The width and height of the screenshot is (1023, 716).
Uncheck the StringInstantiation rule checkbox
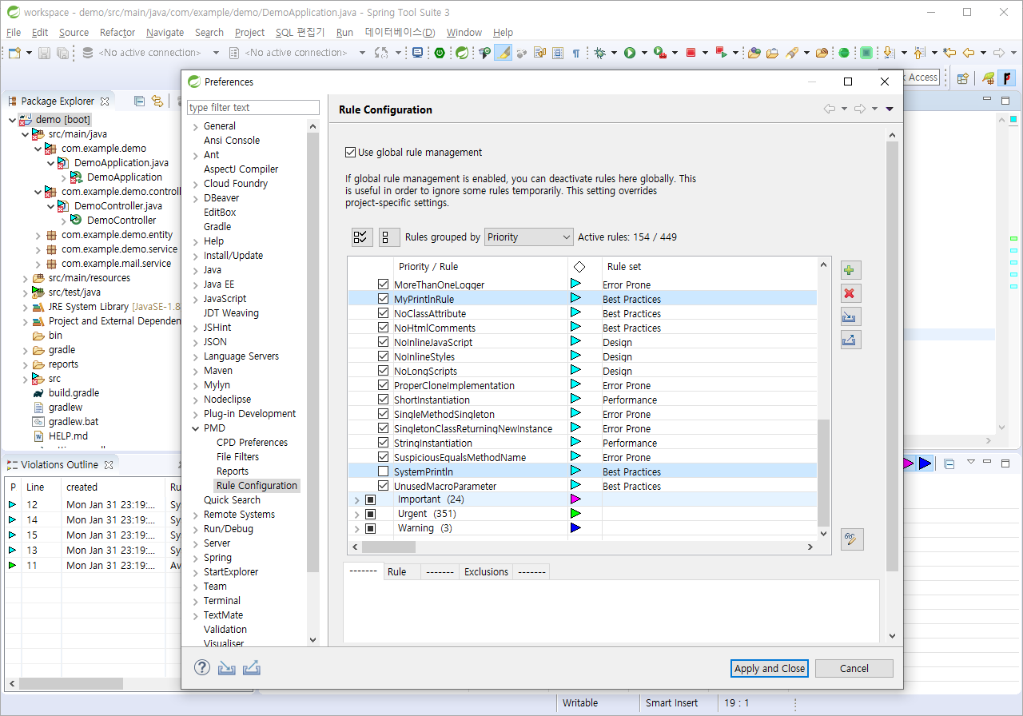[x=383, y=443]
